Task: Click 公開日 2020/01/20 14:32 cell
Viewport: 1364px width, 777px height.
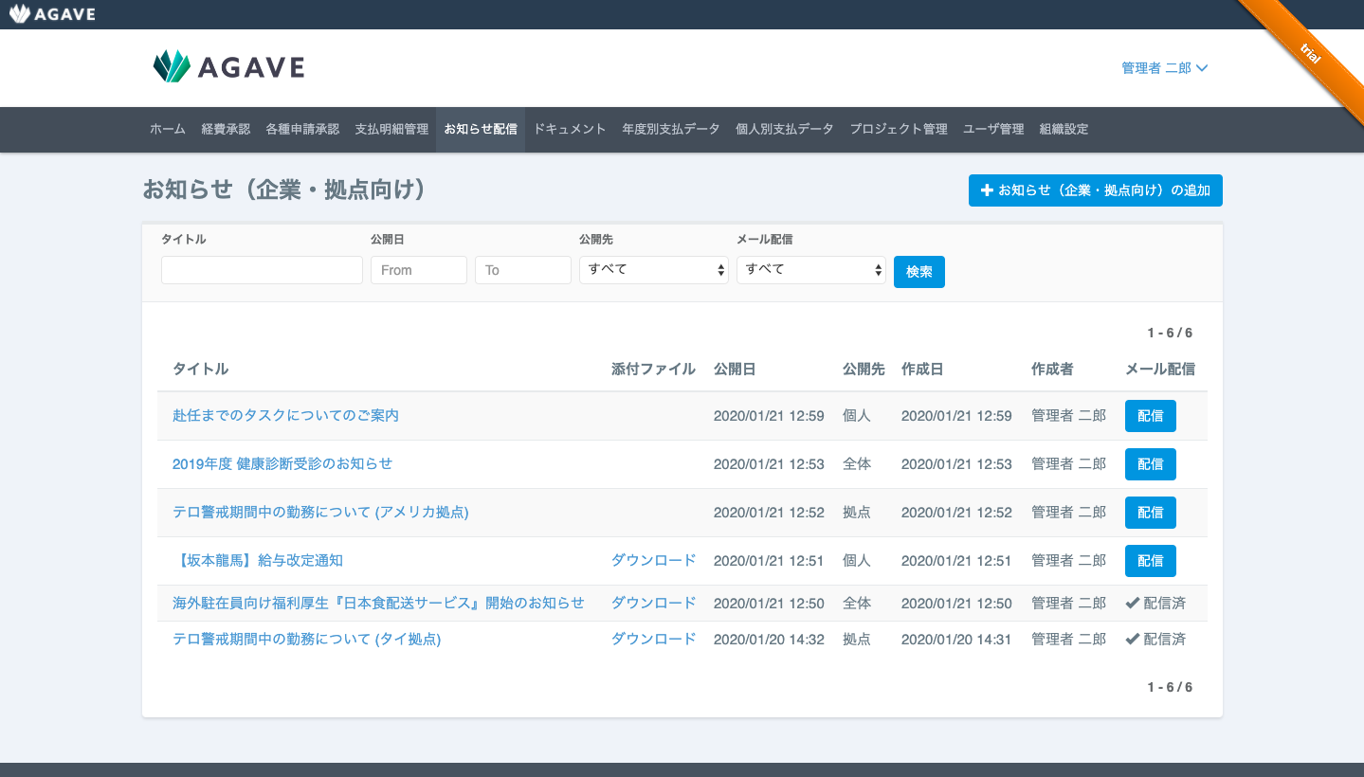Action: (769, 640)
